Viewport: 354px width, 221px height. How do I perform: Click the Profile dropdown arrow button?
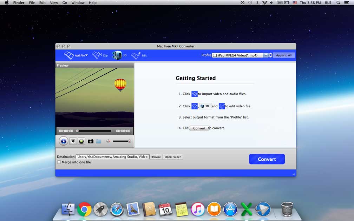click(266, 55)
